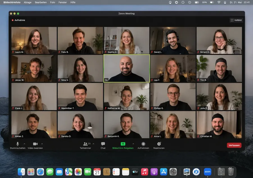Expand arrow next to Bildschirm freigeben

(x=133, y=144)
